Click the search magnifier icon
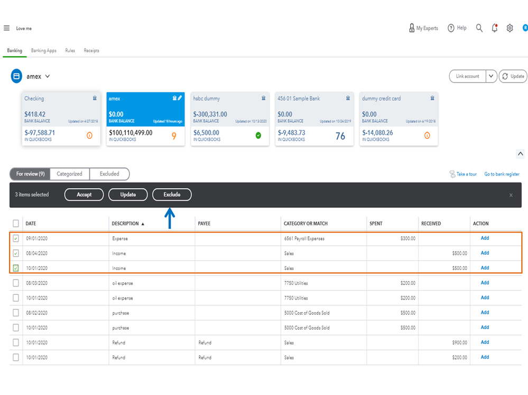This screenshot has height=395, width=528. [x=479, y=28]
